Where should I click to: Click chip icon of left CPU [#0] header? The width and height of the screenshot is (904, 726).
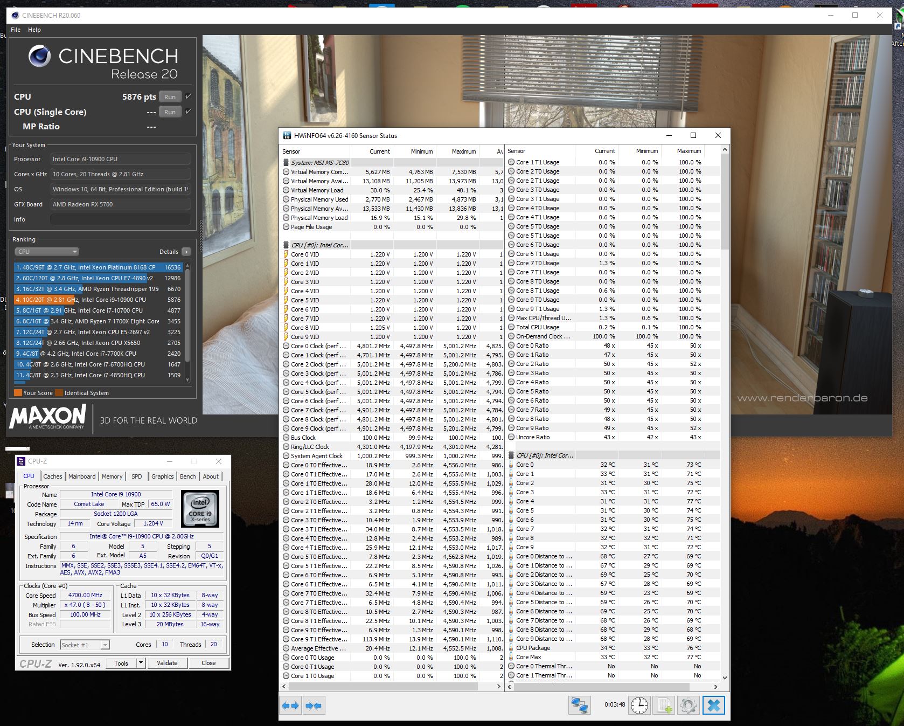pos(286,245)
